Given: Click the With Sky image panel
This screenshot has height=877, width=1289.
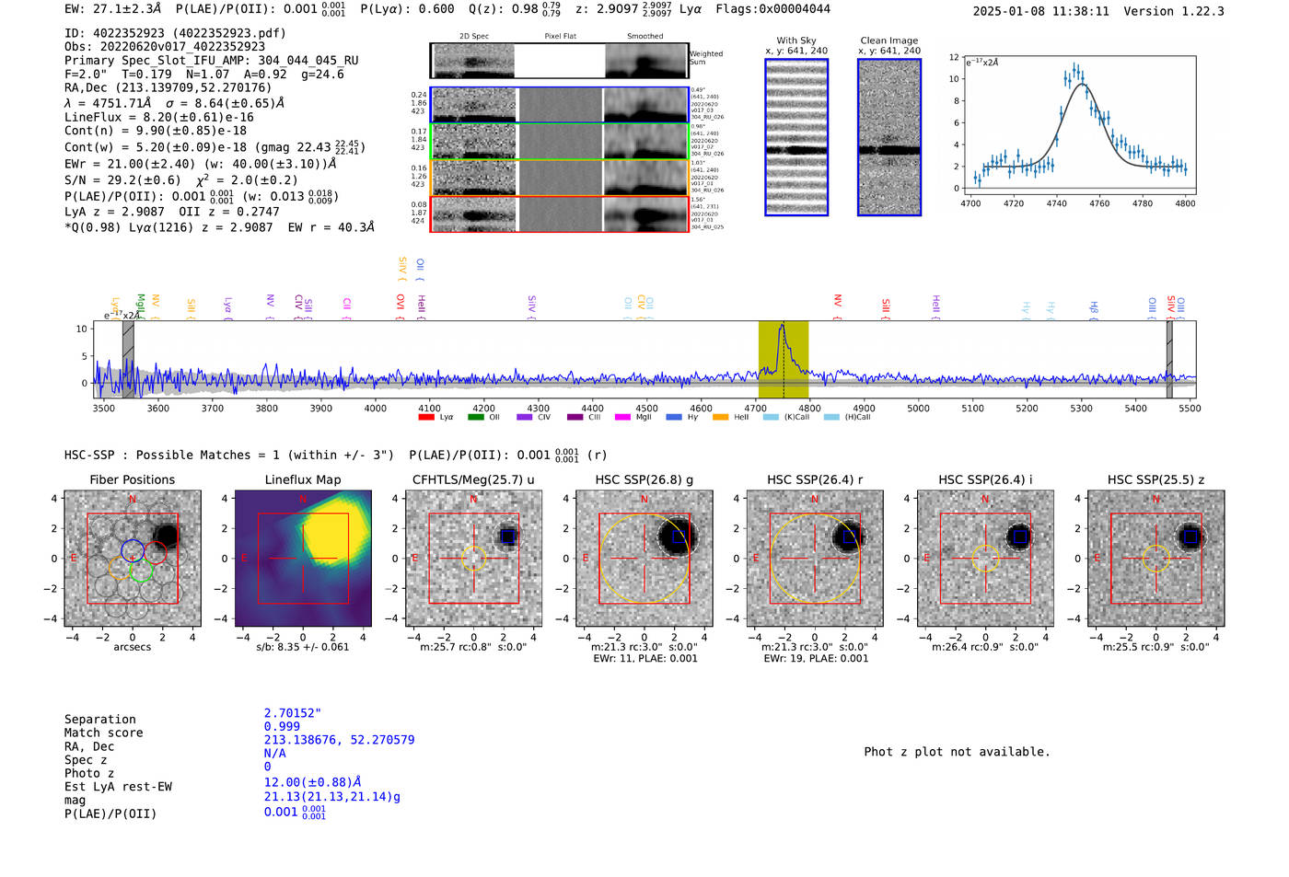Looking at the screenshot, I should click(x=796, y=137).
